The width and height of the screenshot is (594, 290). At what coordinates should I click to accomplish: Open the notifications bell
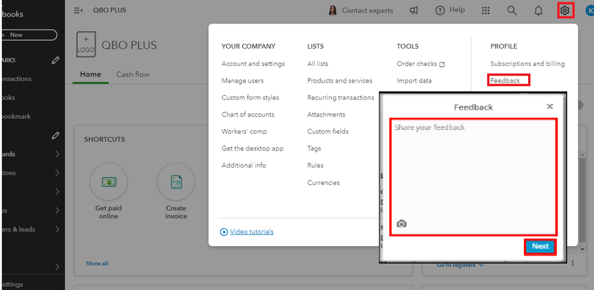click(x=538, y=11)
